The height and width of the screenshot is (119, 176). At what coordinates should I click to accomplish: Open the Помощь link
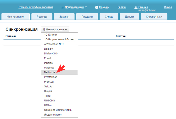104,7
